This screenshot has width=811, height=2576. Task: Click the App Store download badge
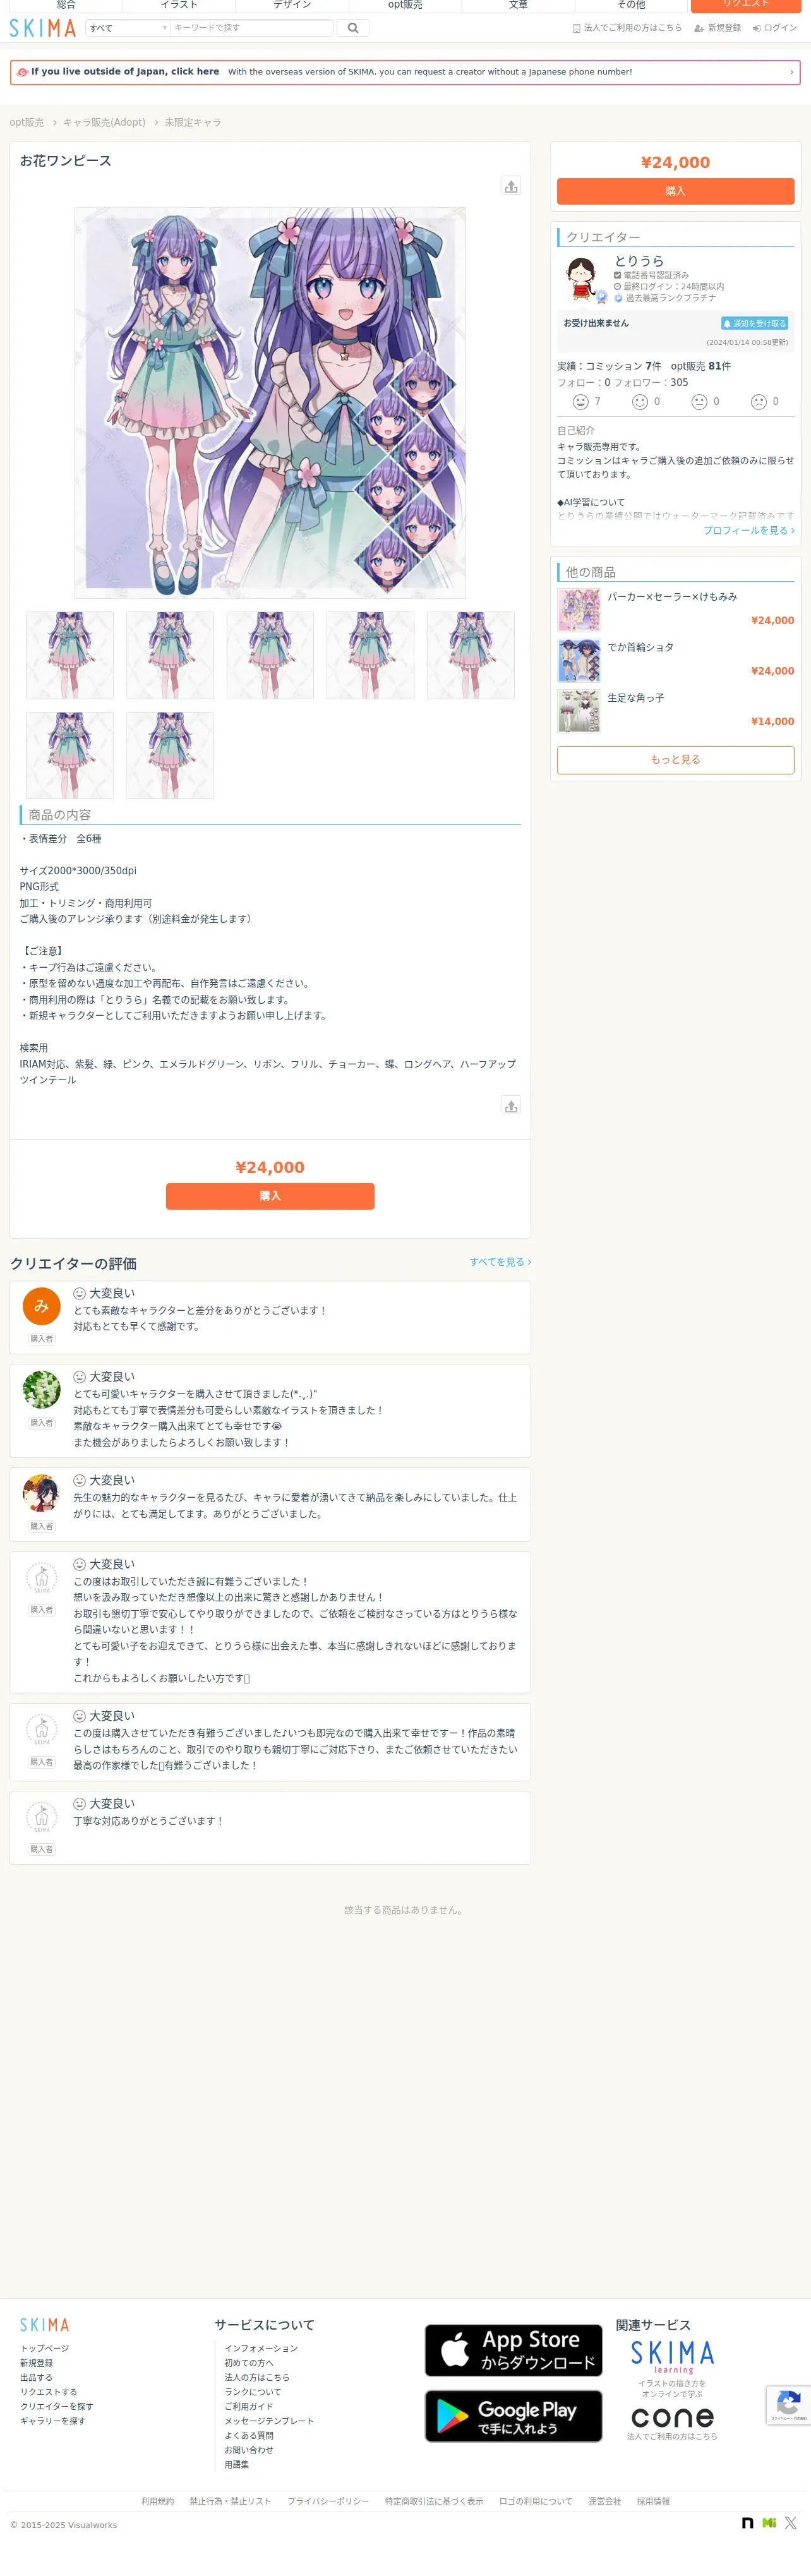tap(514, 2350)
